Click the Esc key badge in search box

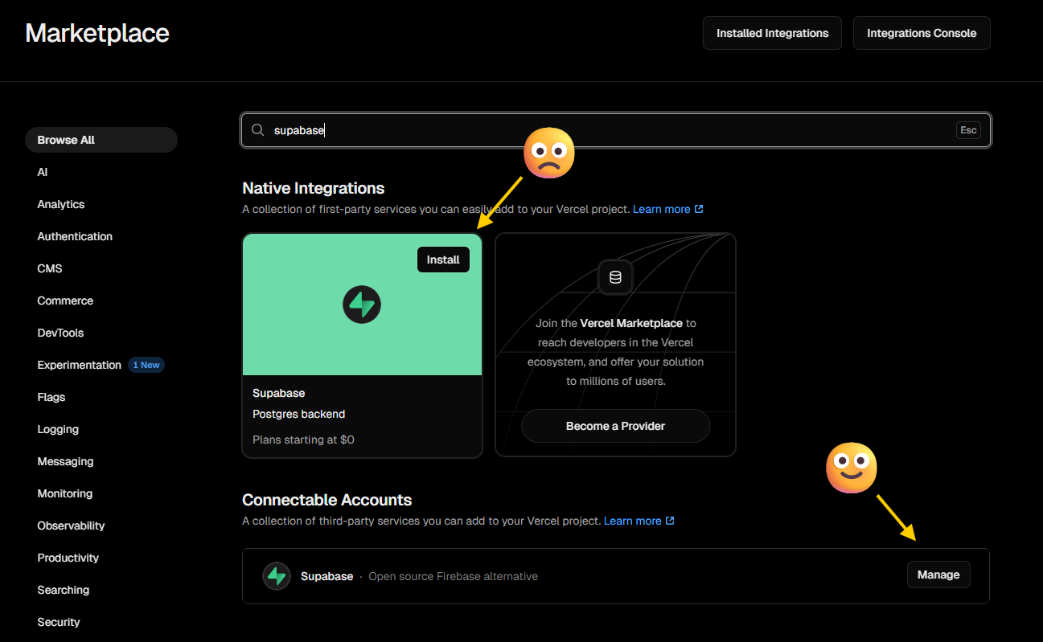[968, 130]
